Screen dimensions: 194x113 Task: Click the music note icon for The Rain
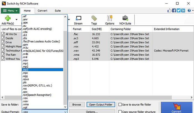click(3, 55)
